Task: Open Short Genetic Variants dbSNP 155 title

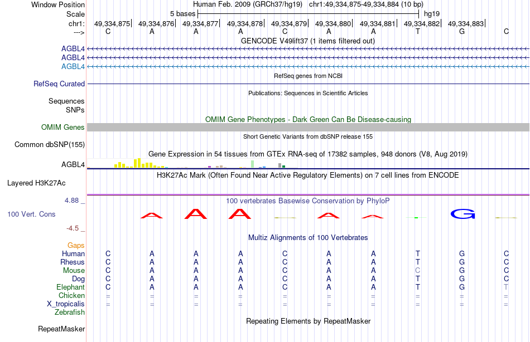Action: coord(308,136)
